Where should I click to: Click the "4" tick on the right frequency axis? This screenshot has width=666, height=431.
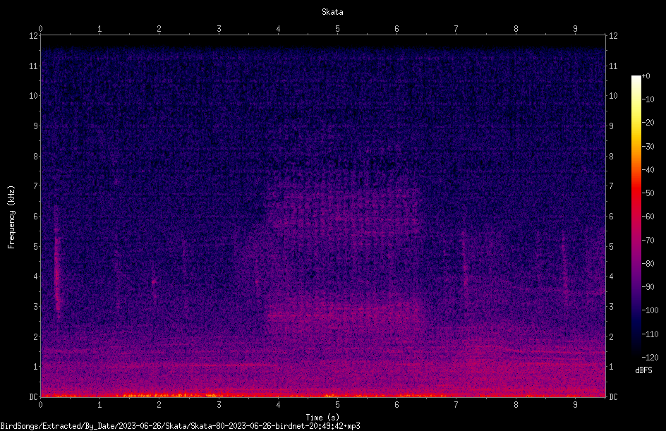click(x=611, y=277)
